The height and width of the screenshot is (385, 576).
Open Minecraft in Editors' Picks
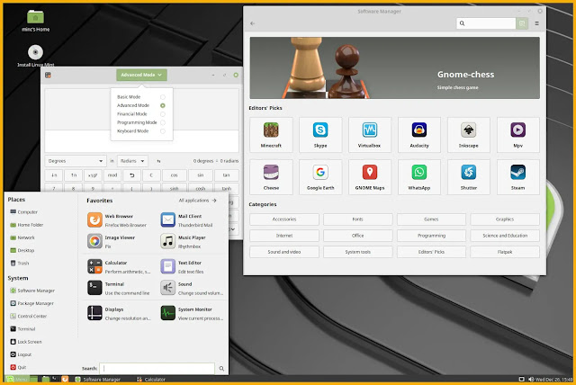tap(271, 135)
